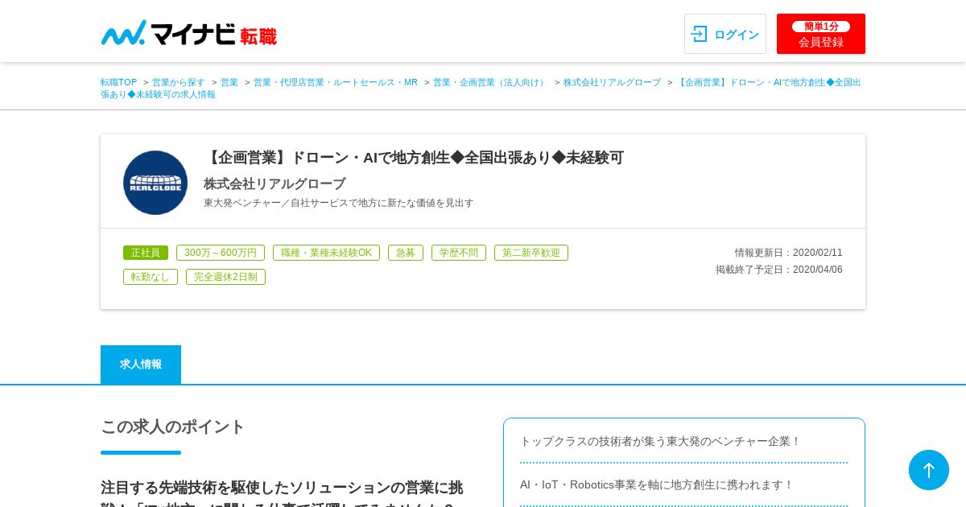Open 株式会社リアルグローブ breadcrumb link
Image resolution: width=966 pixels, height=507 pixels.
(x=612, y=82)
